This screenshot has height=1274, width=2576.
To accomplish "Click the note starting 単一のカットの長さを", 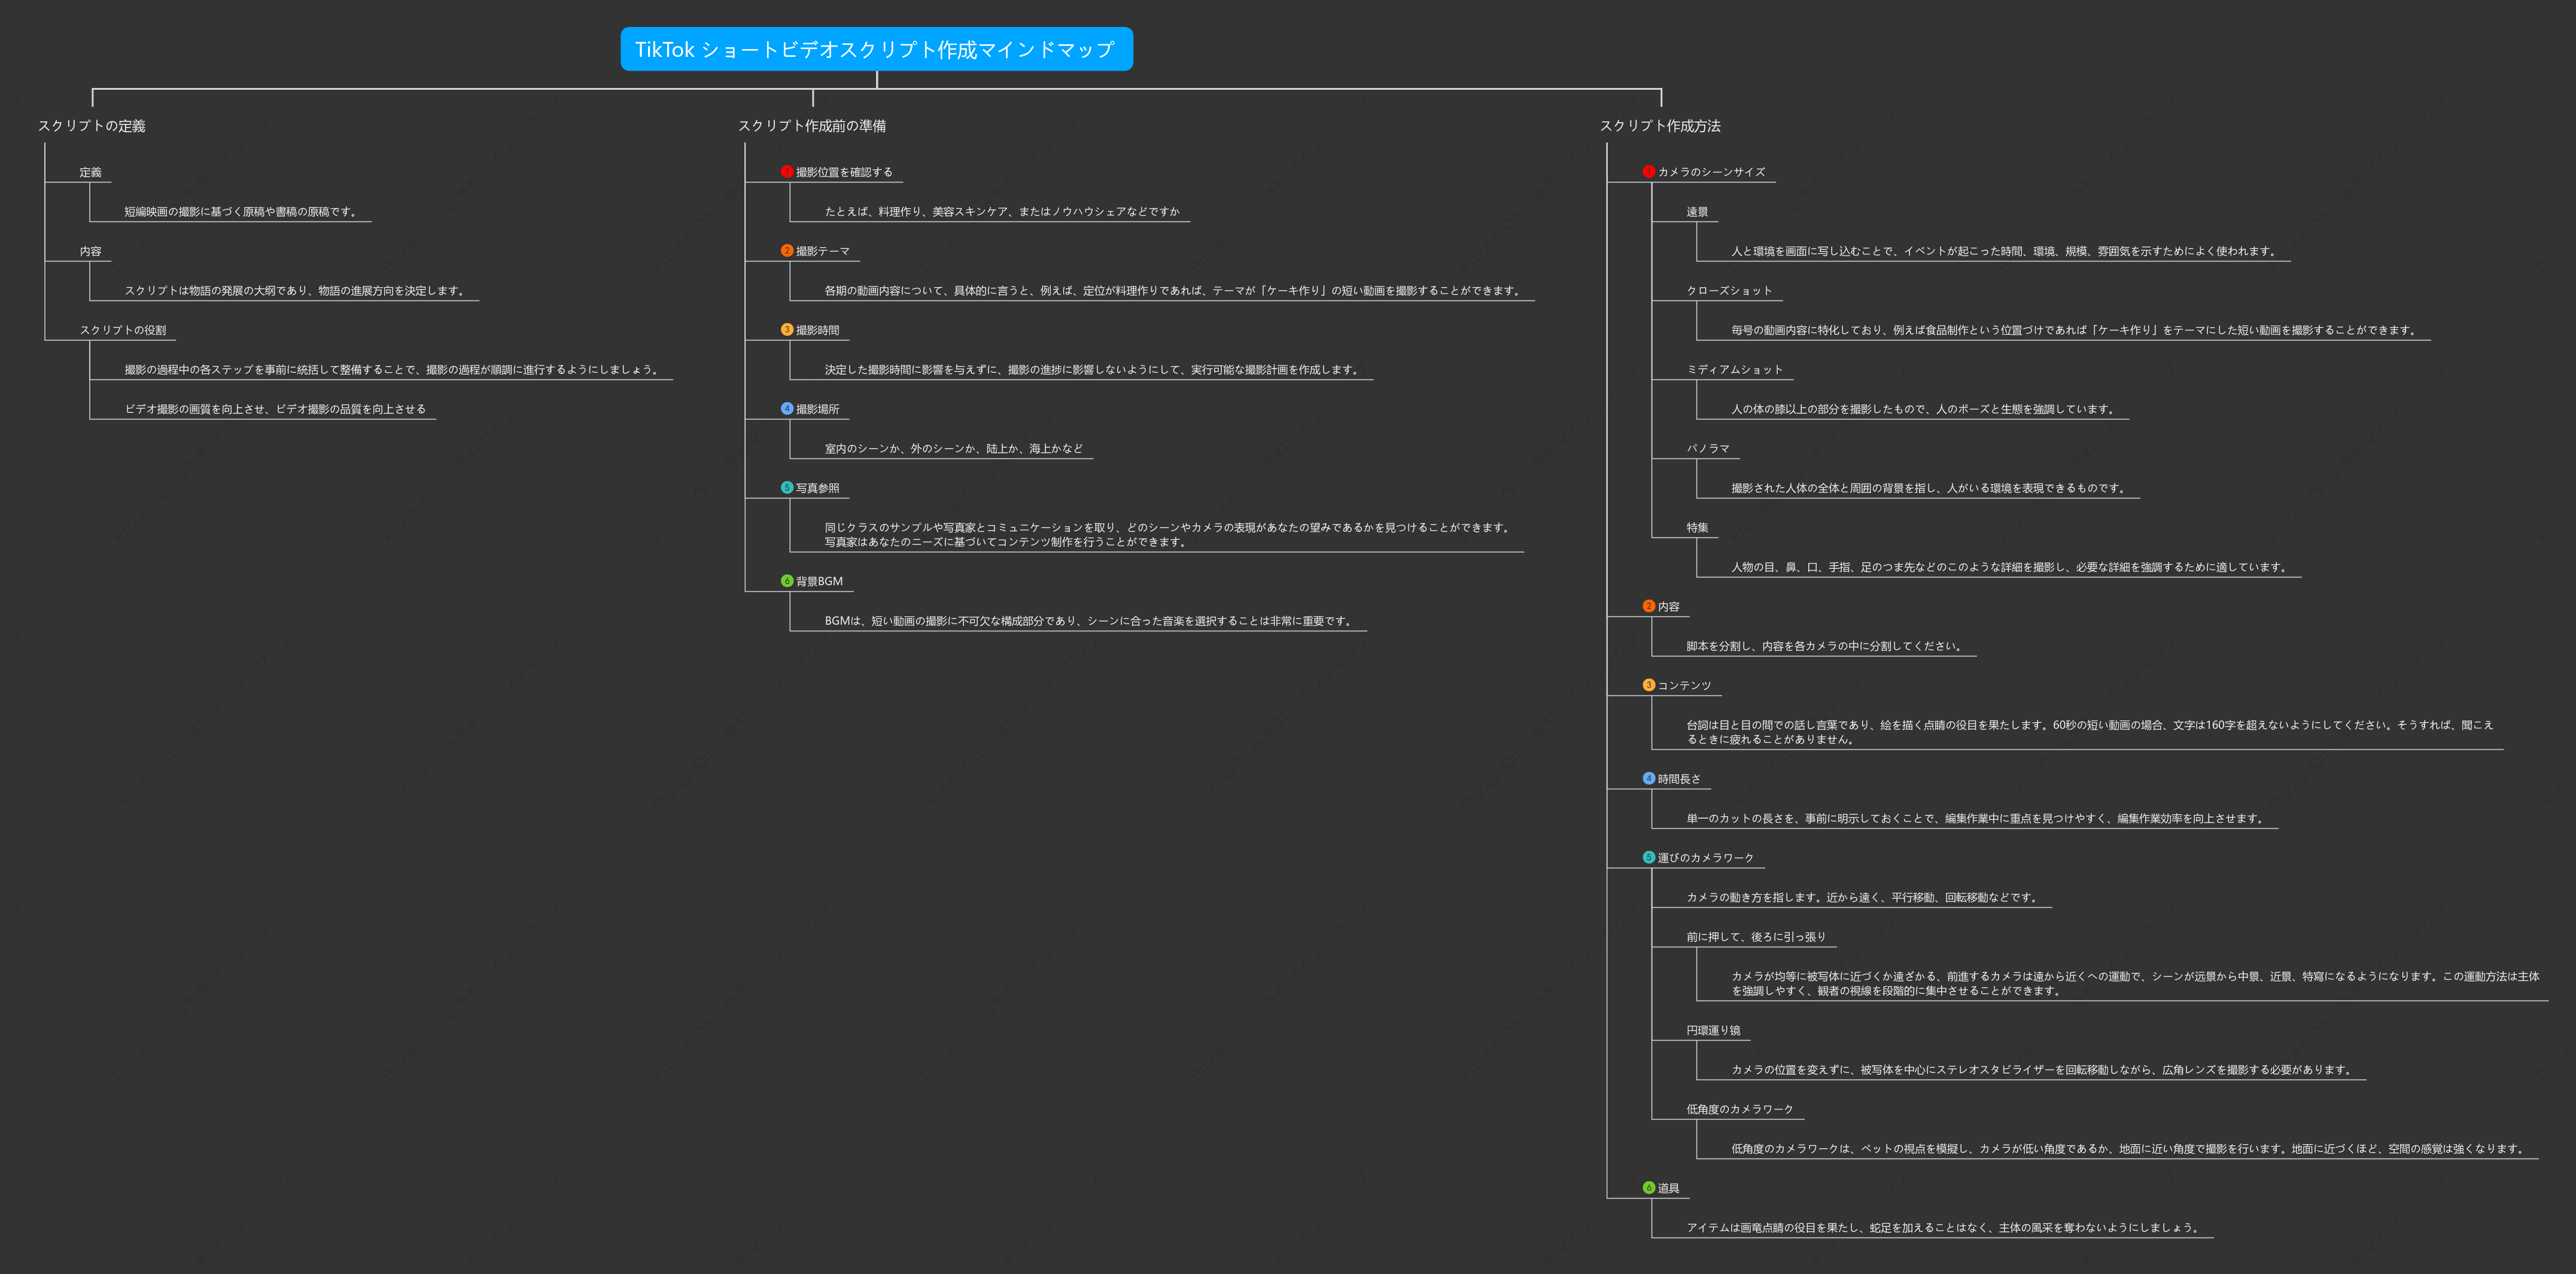I will (x=1977, y=819).
